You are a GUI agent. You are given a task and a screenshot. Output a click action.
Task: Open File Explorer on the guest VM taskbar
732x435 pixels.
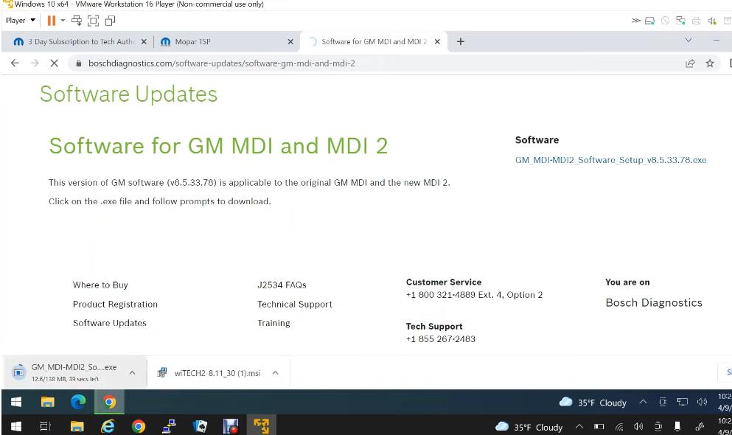[48, 402]
